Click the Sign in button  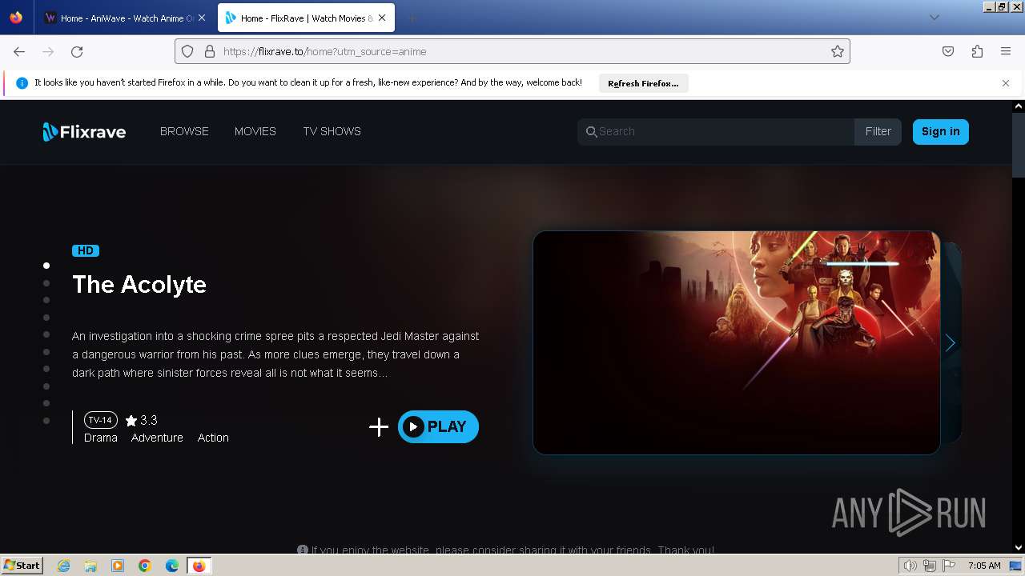tap(941, 132)
